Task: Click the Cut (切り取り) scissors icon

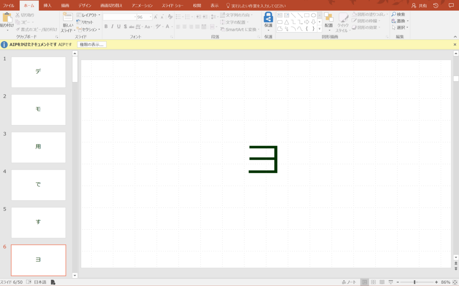Action: 17,15
